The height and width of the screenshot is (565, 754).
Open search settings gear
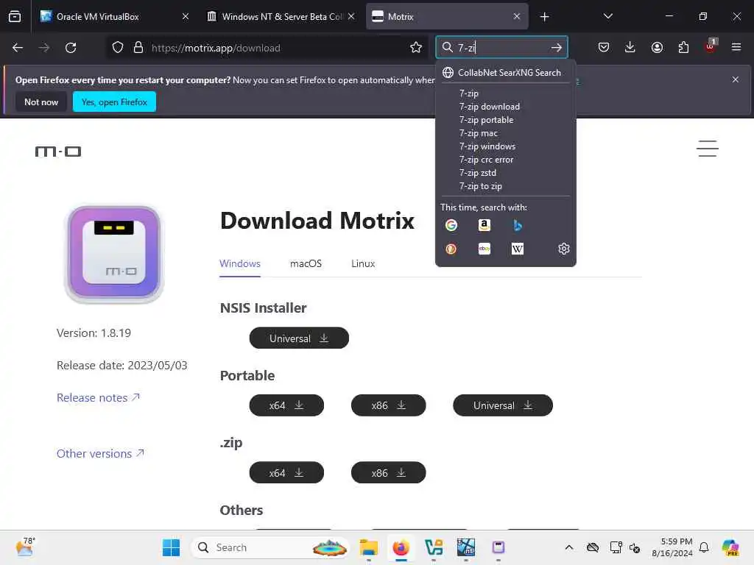click(x=563, y=249)
